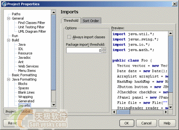Screen dimensions: 179x130
Task: Click the JDeveloper icon in the title bar
Action: [x=4, y=4]
